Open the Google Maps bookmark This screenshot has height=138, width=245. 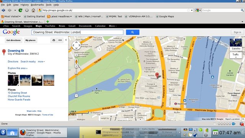165,16
